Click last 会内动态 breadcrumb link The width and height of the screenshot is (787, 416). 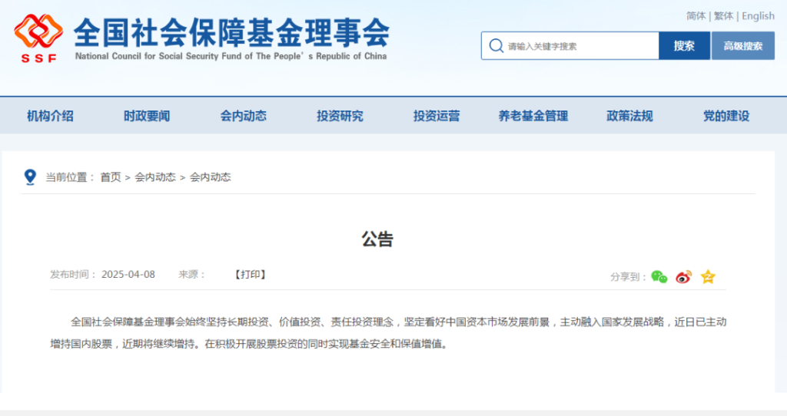tap(211, 177)
